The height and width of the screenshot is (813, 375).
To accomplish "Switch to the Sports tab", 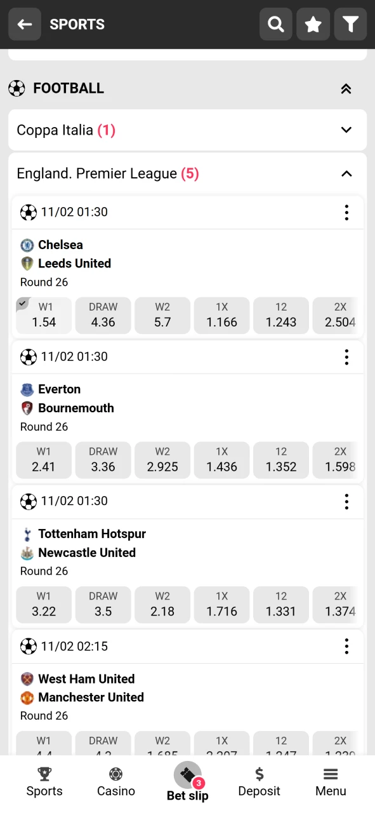I will point(44,781).
